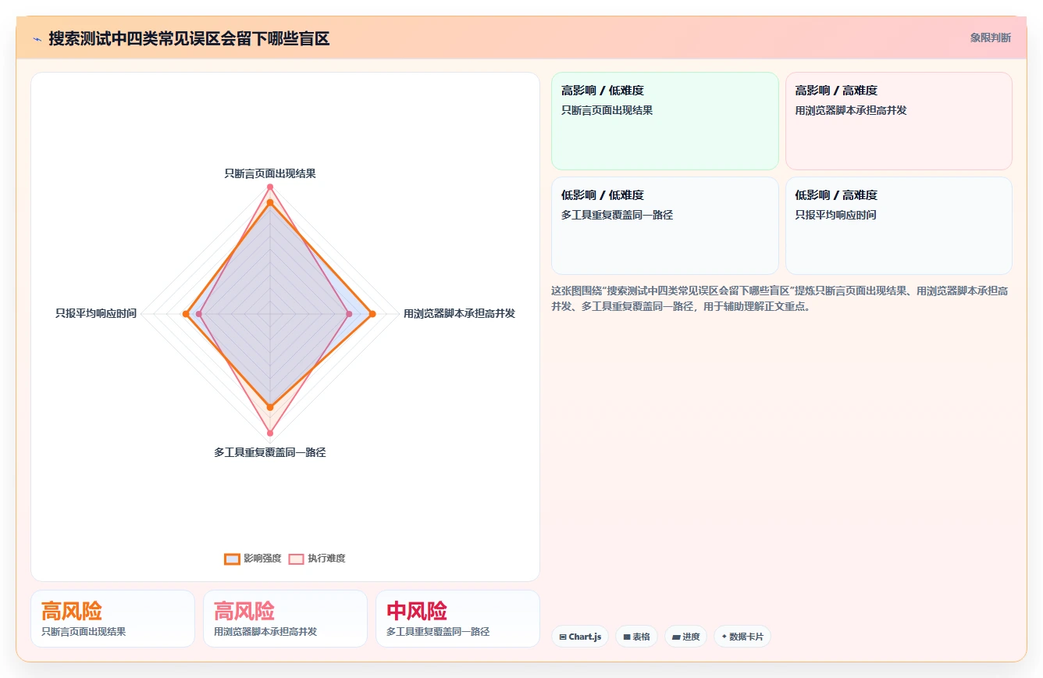The width and height of the screenshot is (1043, 678).
Task: Click the Chart.js tag chip
Action: coord(580,637)
